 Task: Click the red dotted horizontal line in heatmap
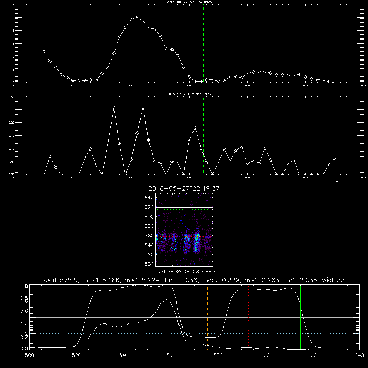click(184, 220)
